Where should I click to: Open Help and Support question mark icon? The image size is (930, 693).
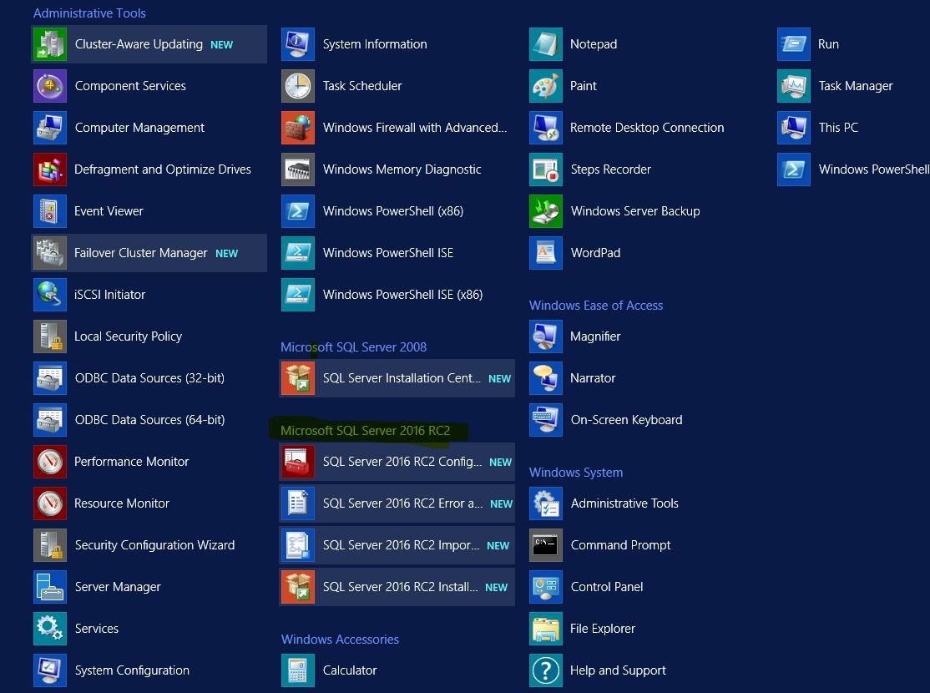(x=546, y=670)
